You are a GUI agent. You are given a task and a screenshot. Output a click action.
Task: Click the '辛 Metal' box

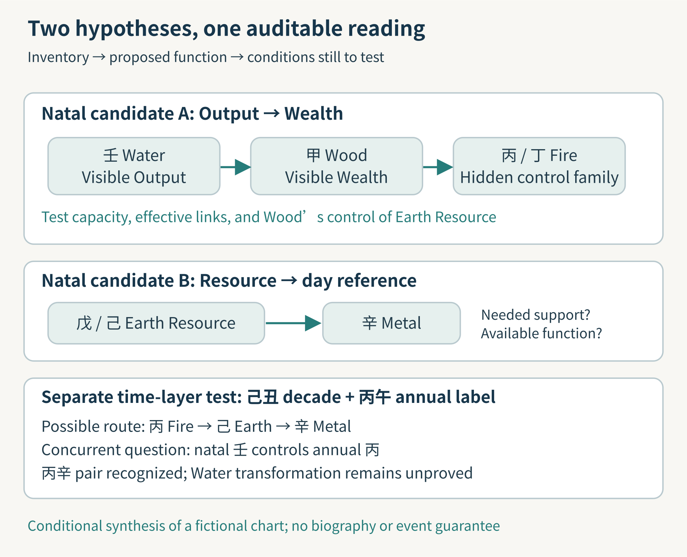point(391,323)
